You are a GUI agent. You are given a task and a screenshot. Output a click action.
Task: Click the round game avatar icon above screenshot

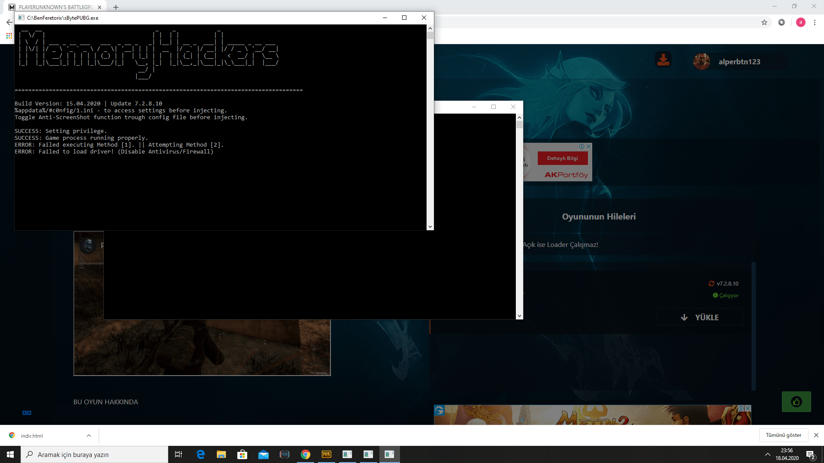point(88,245)
